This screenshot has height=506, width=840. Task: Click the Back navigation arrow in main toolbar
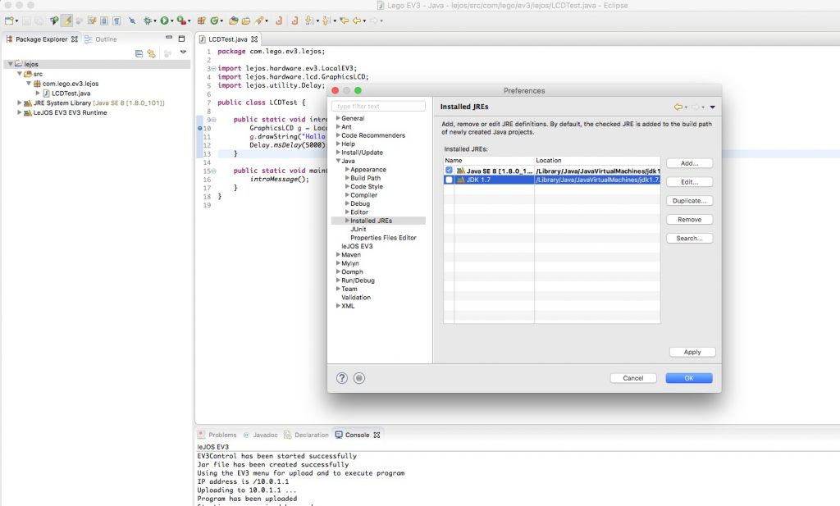tap(357, 21)
